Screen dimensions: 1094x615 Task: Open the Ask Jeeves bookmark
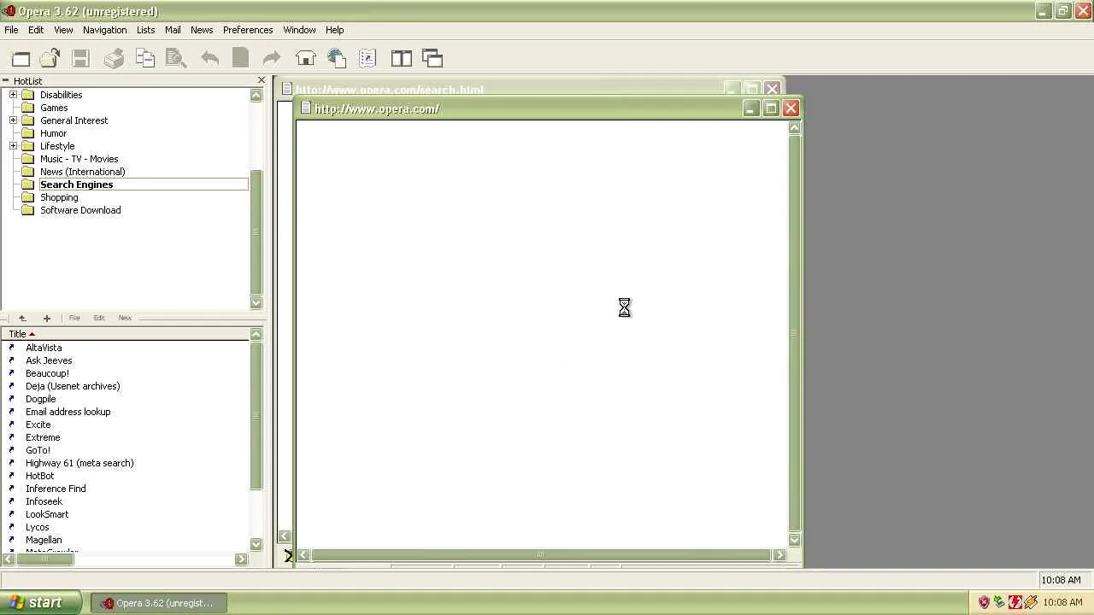click(x=49, y=360)
